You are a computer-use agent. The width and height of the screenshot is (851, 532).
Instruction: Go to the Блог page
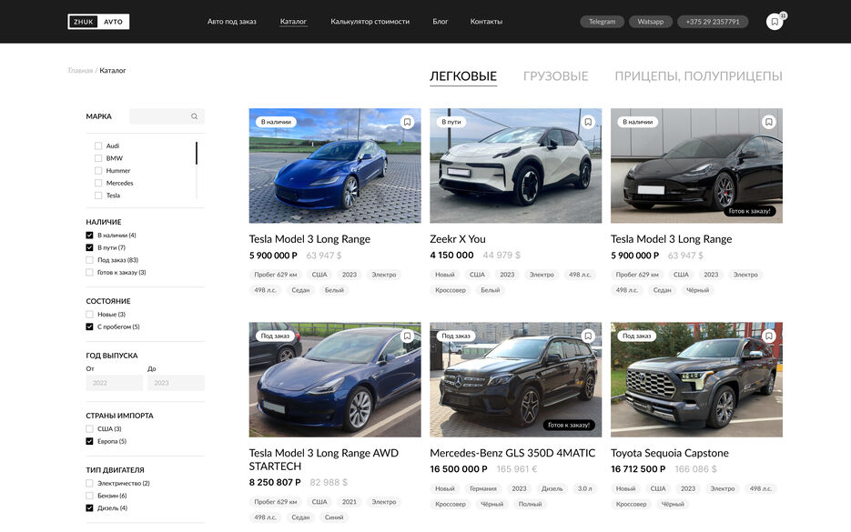click(x=441, y=22)
